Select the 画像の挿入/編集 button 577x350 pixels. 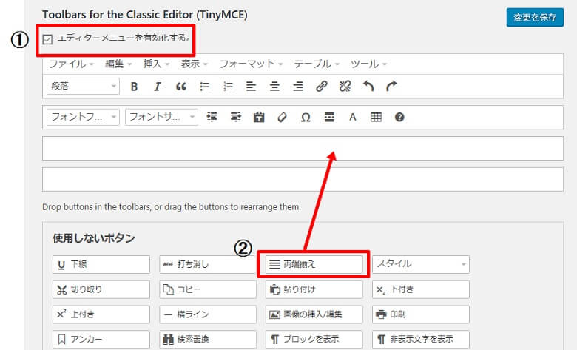(x=314, y=314)
